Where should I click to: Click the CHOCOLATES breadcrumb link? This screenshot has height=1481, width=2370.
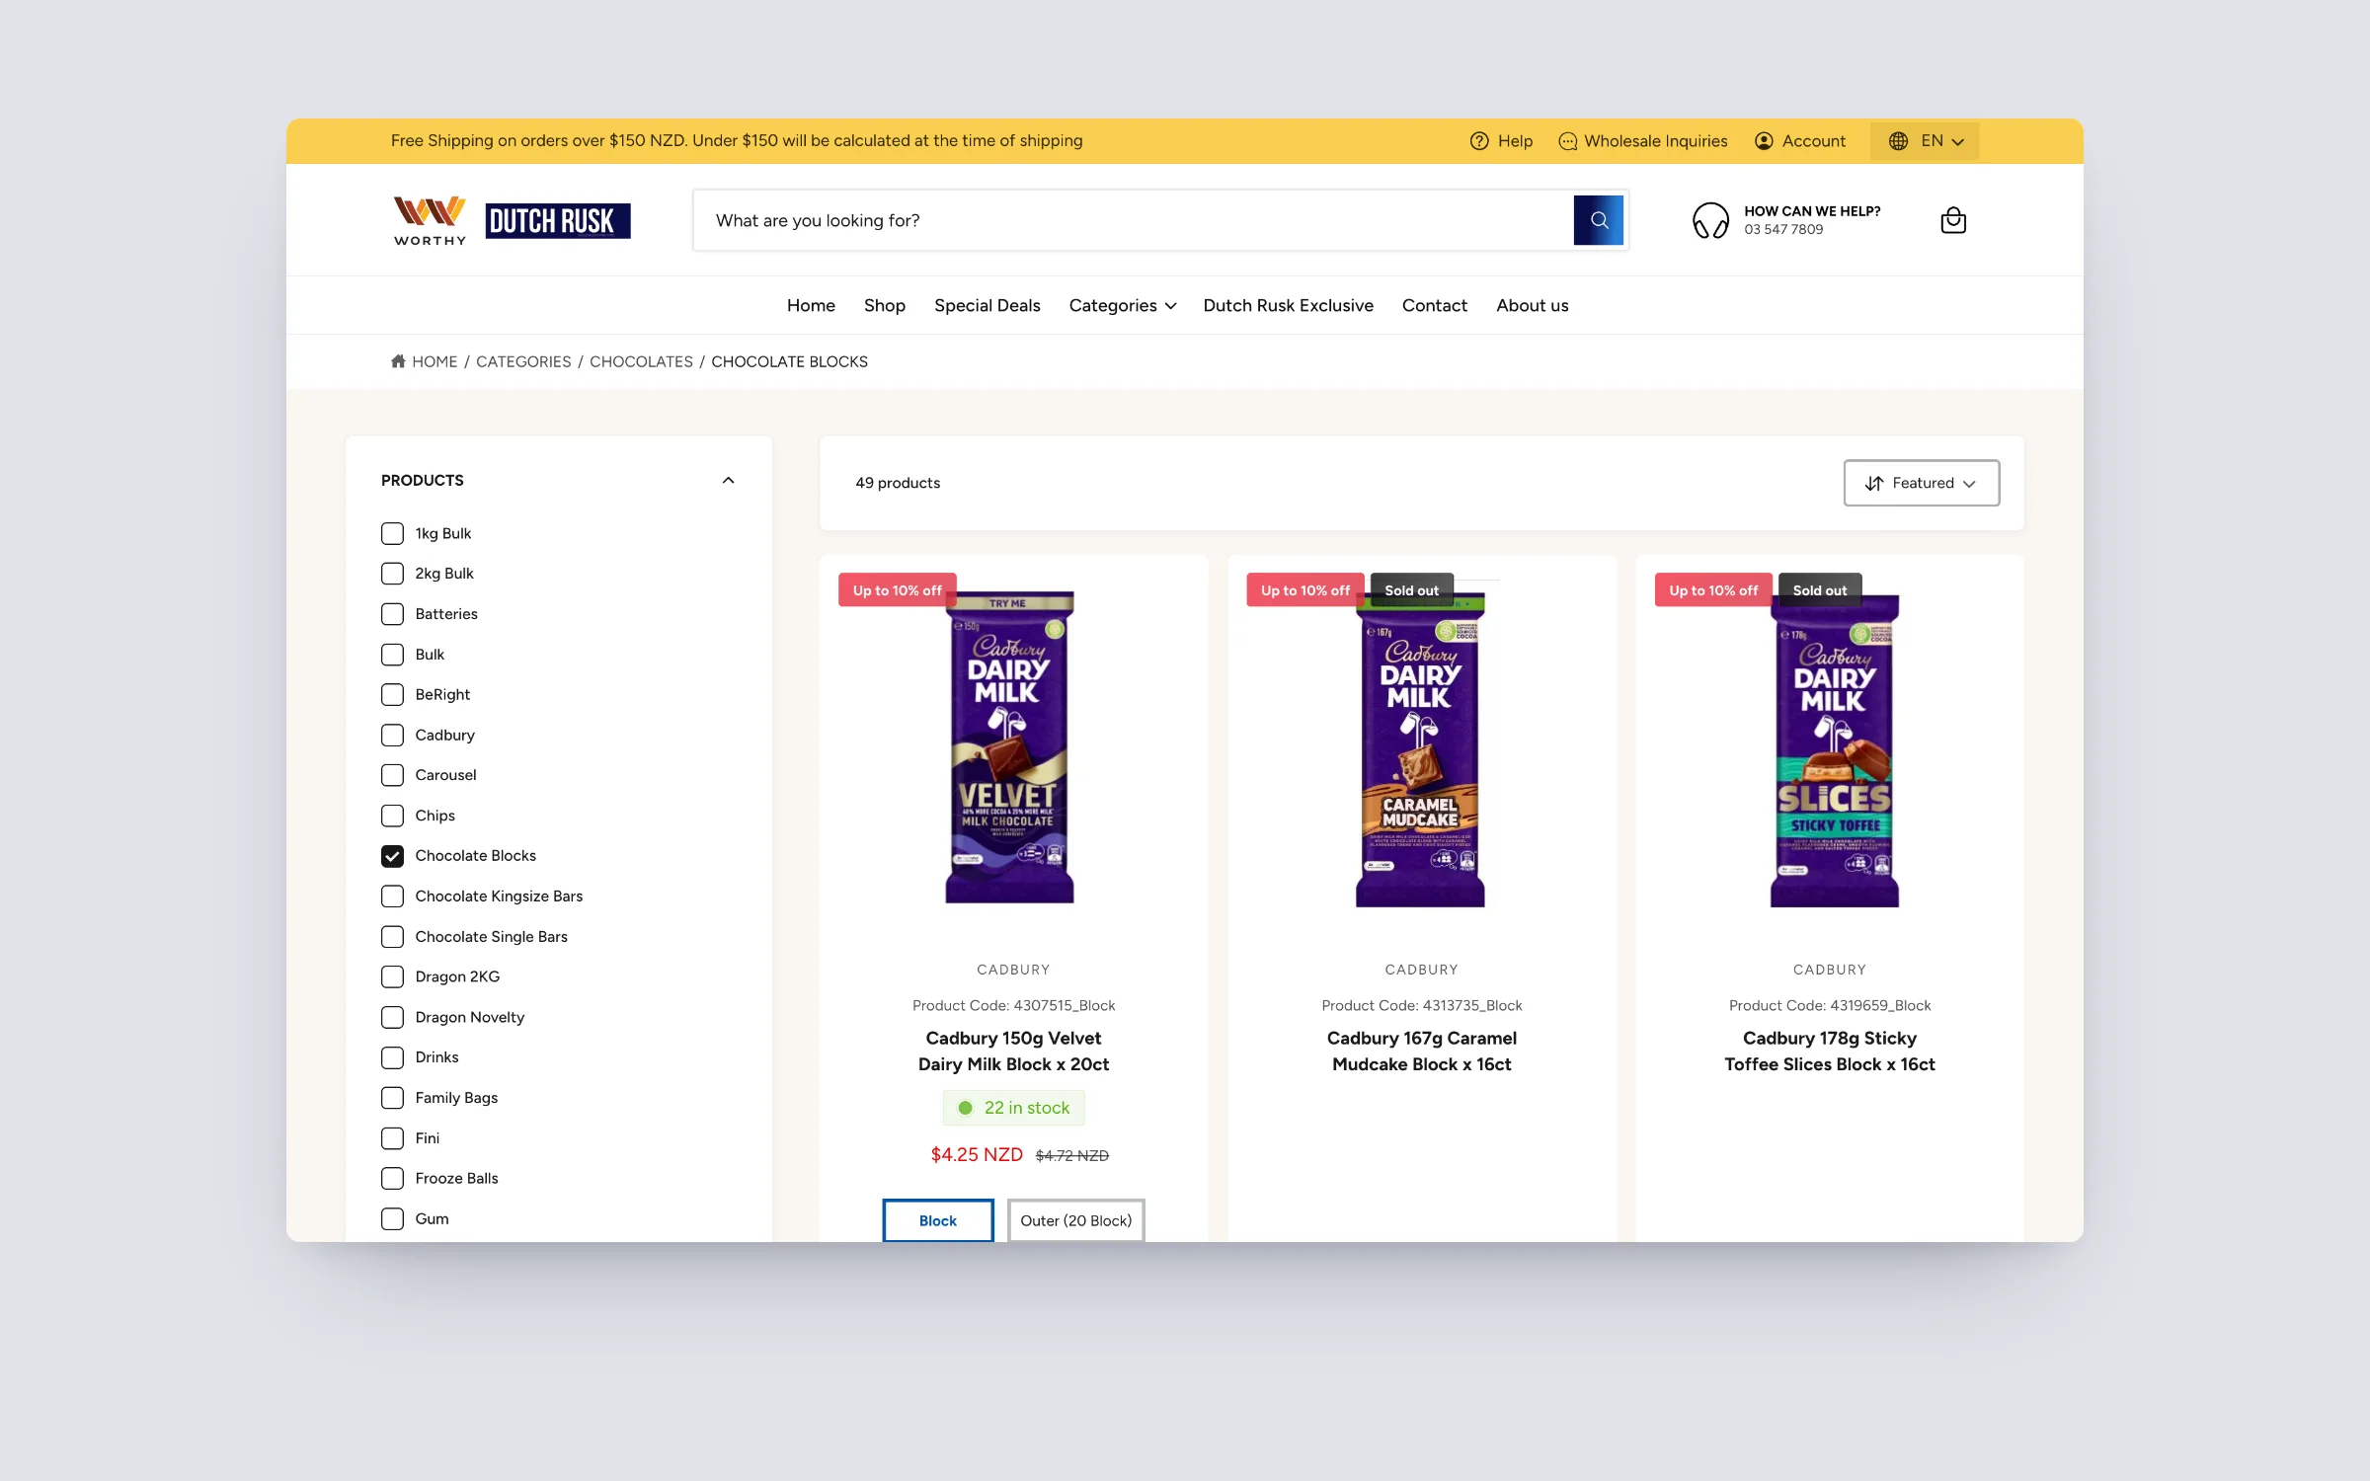pyautogui.click(x=641, y=361)
